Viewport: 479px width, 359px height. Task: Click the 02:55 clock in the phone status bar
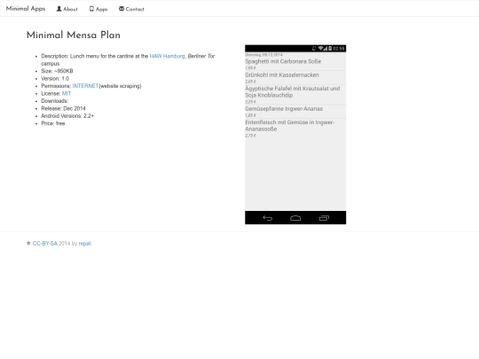(x=339, y=48)
